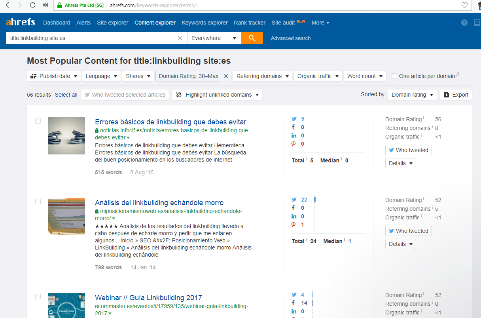Image resolution: width=481 pixels, height=318 pixels.
Task: Click LinkedIn icon for Errores básicos article
Action: pyautogui.click(x=294, y=135)
